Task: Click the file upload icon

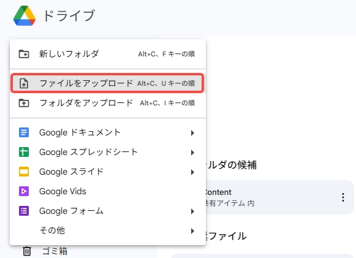Action: tap(24, 83)
